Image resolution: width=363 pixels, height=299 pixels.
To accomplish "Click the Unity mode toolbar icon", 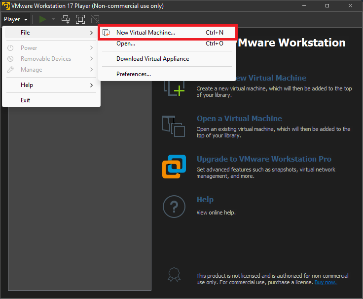I will pos(95,19).
